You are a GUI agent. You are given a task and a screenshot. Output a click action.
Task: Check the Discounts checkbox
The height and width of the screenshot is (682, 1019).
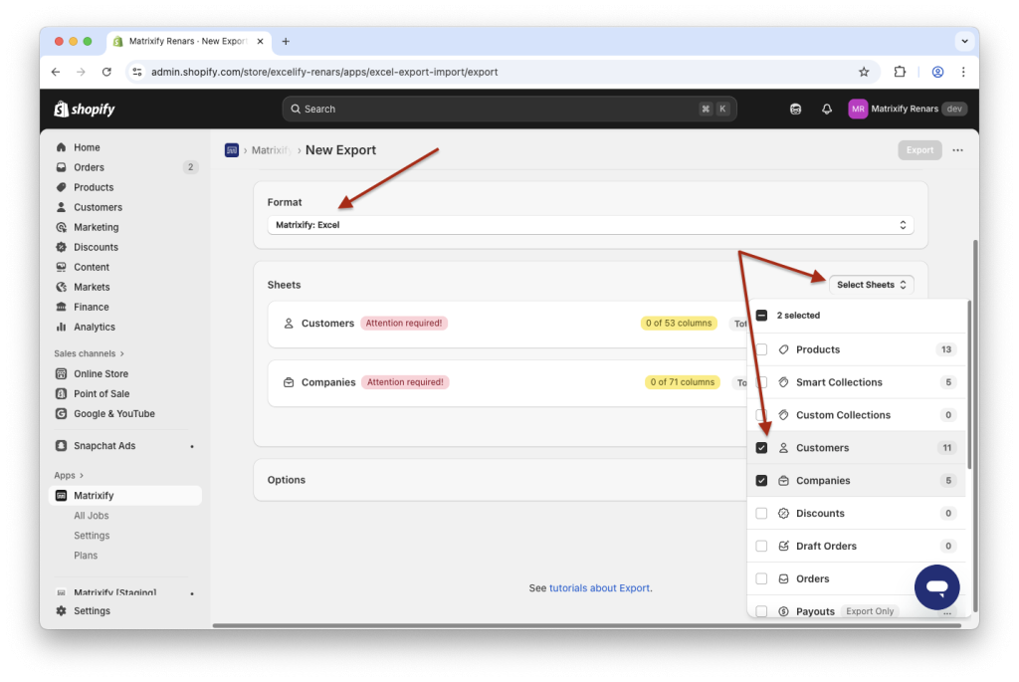[x=761, y=514]
